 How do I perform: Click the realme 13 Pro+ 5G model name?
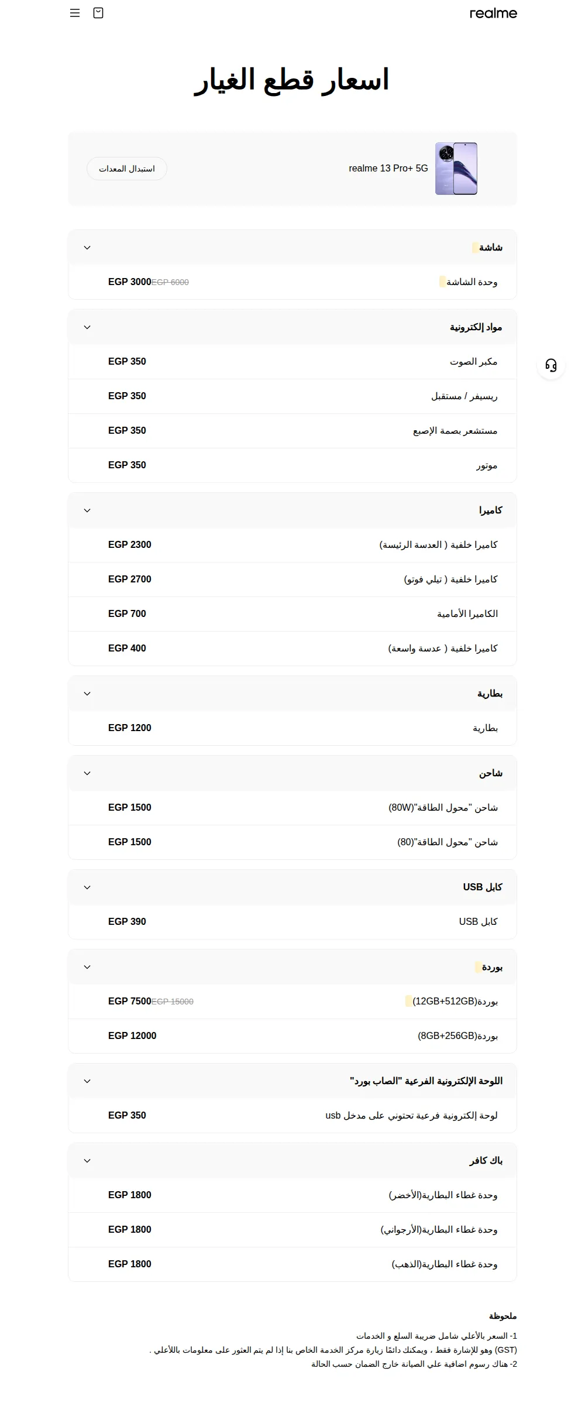388,169
